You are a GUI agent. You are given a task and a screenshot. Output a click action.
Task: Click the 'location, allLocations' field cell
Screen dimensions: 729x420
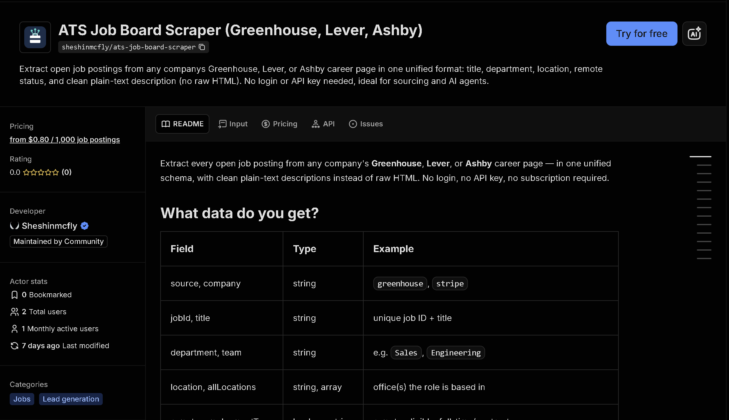pos(222,387)
